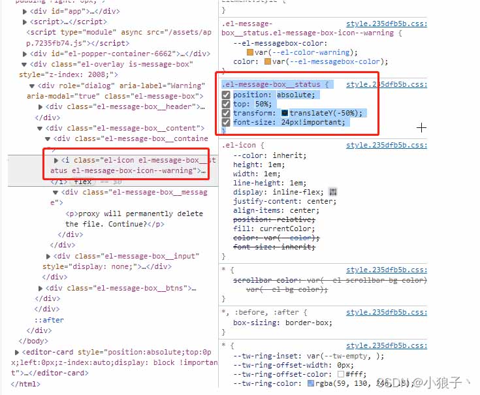Screen dimensions: 480x395
Task: Click the flex badge under the icon element
Action: point(83,182)
